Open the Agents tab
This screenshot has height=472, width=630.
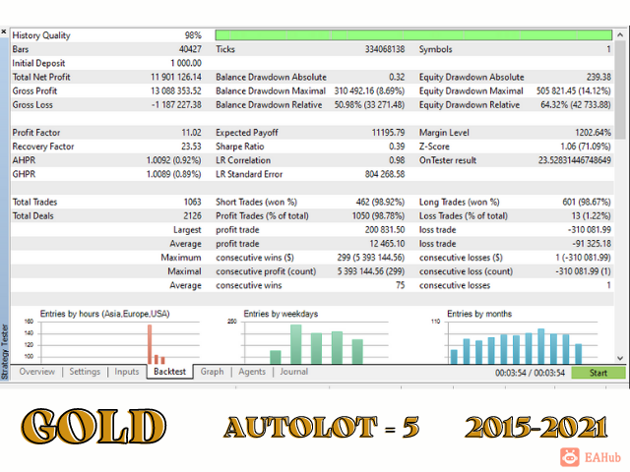[x=252, y=372]
